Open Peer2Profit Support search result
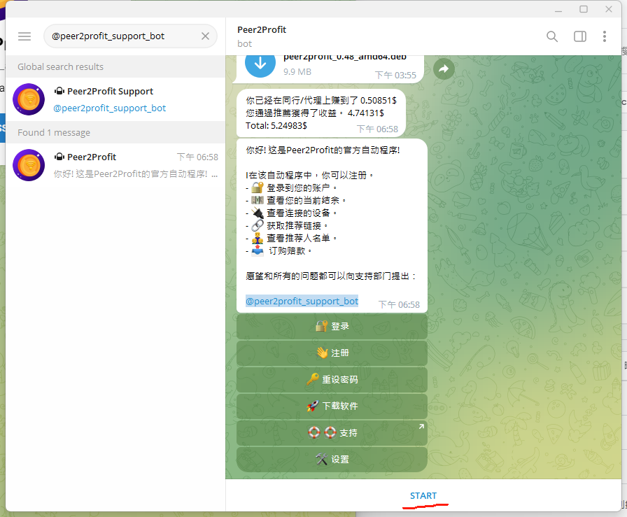 115,99
